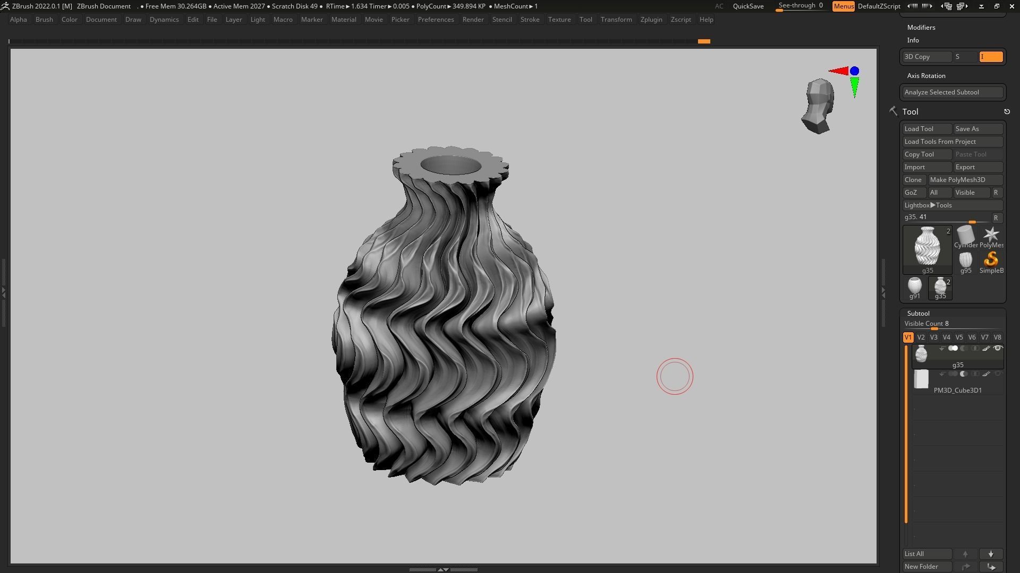Click the top timeline orange marker
The width and height of the screenshot is (1020, 573).
point(704,41)
